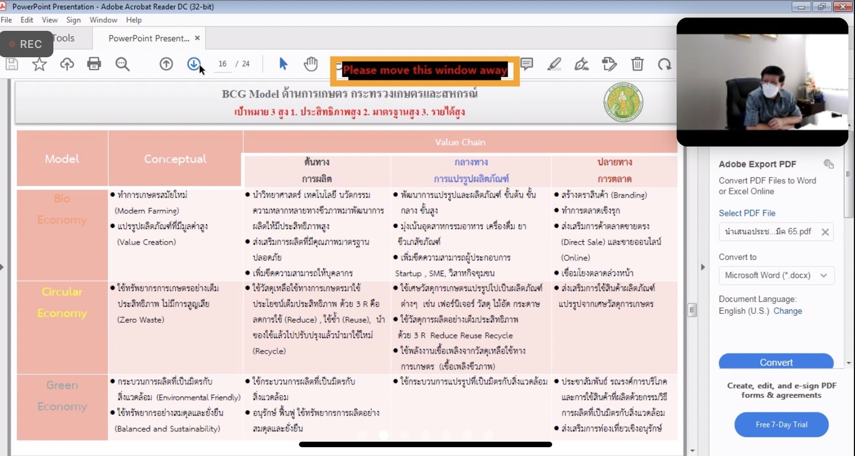Screen dimensions: 855x456
Task: Click the '(Modern Farming)' text
Action: [147, 211]
